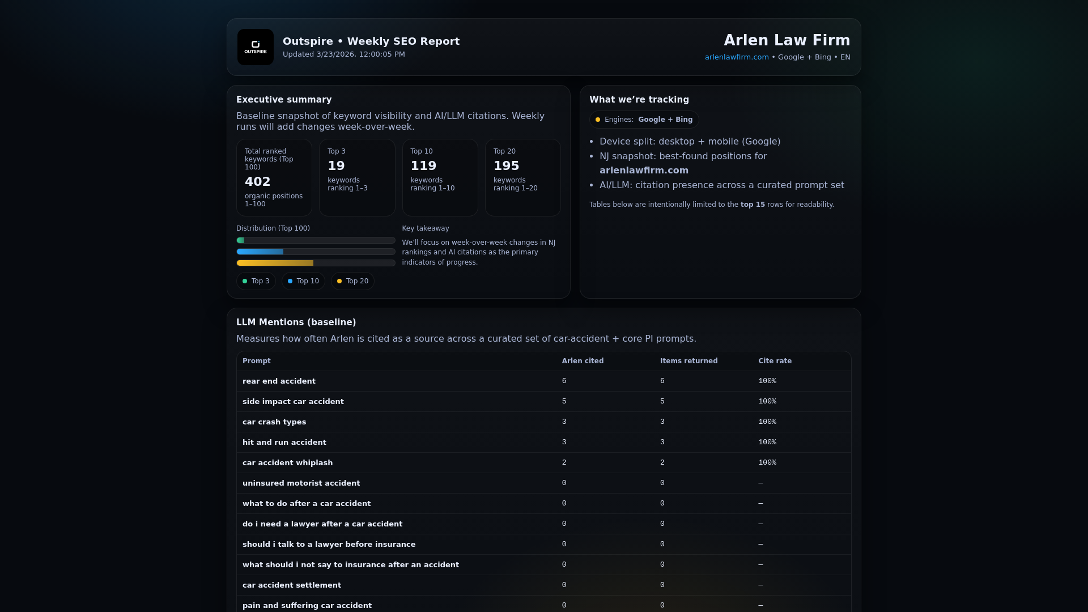
Task: Click the LLM Mentions (baseline) heading
Action: click(296, 322)
